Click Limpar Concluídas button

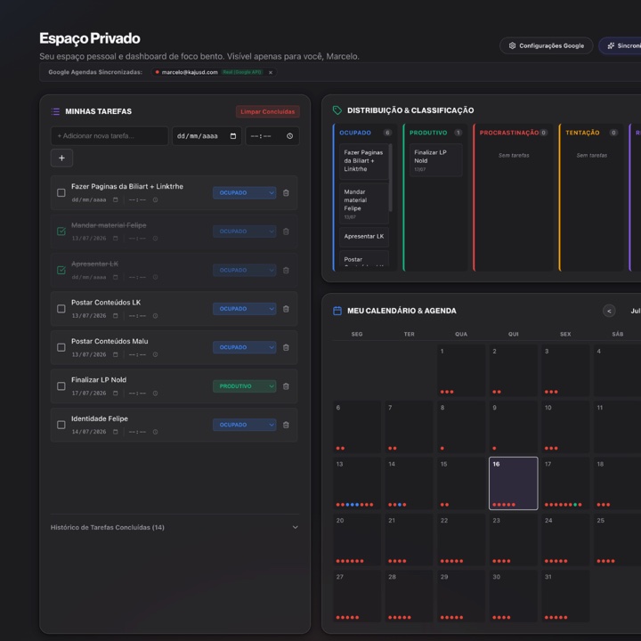[x=267, y=111]
